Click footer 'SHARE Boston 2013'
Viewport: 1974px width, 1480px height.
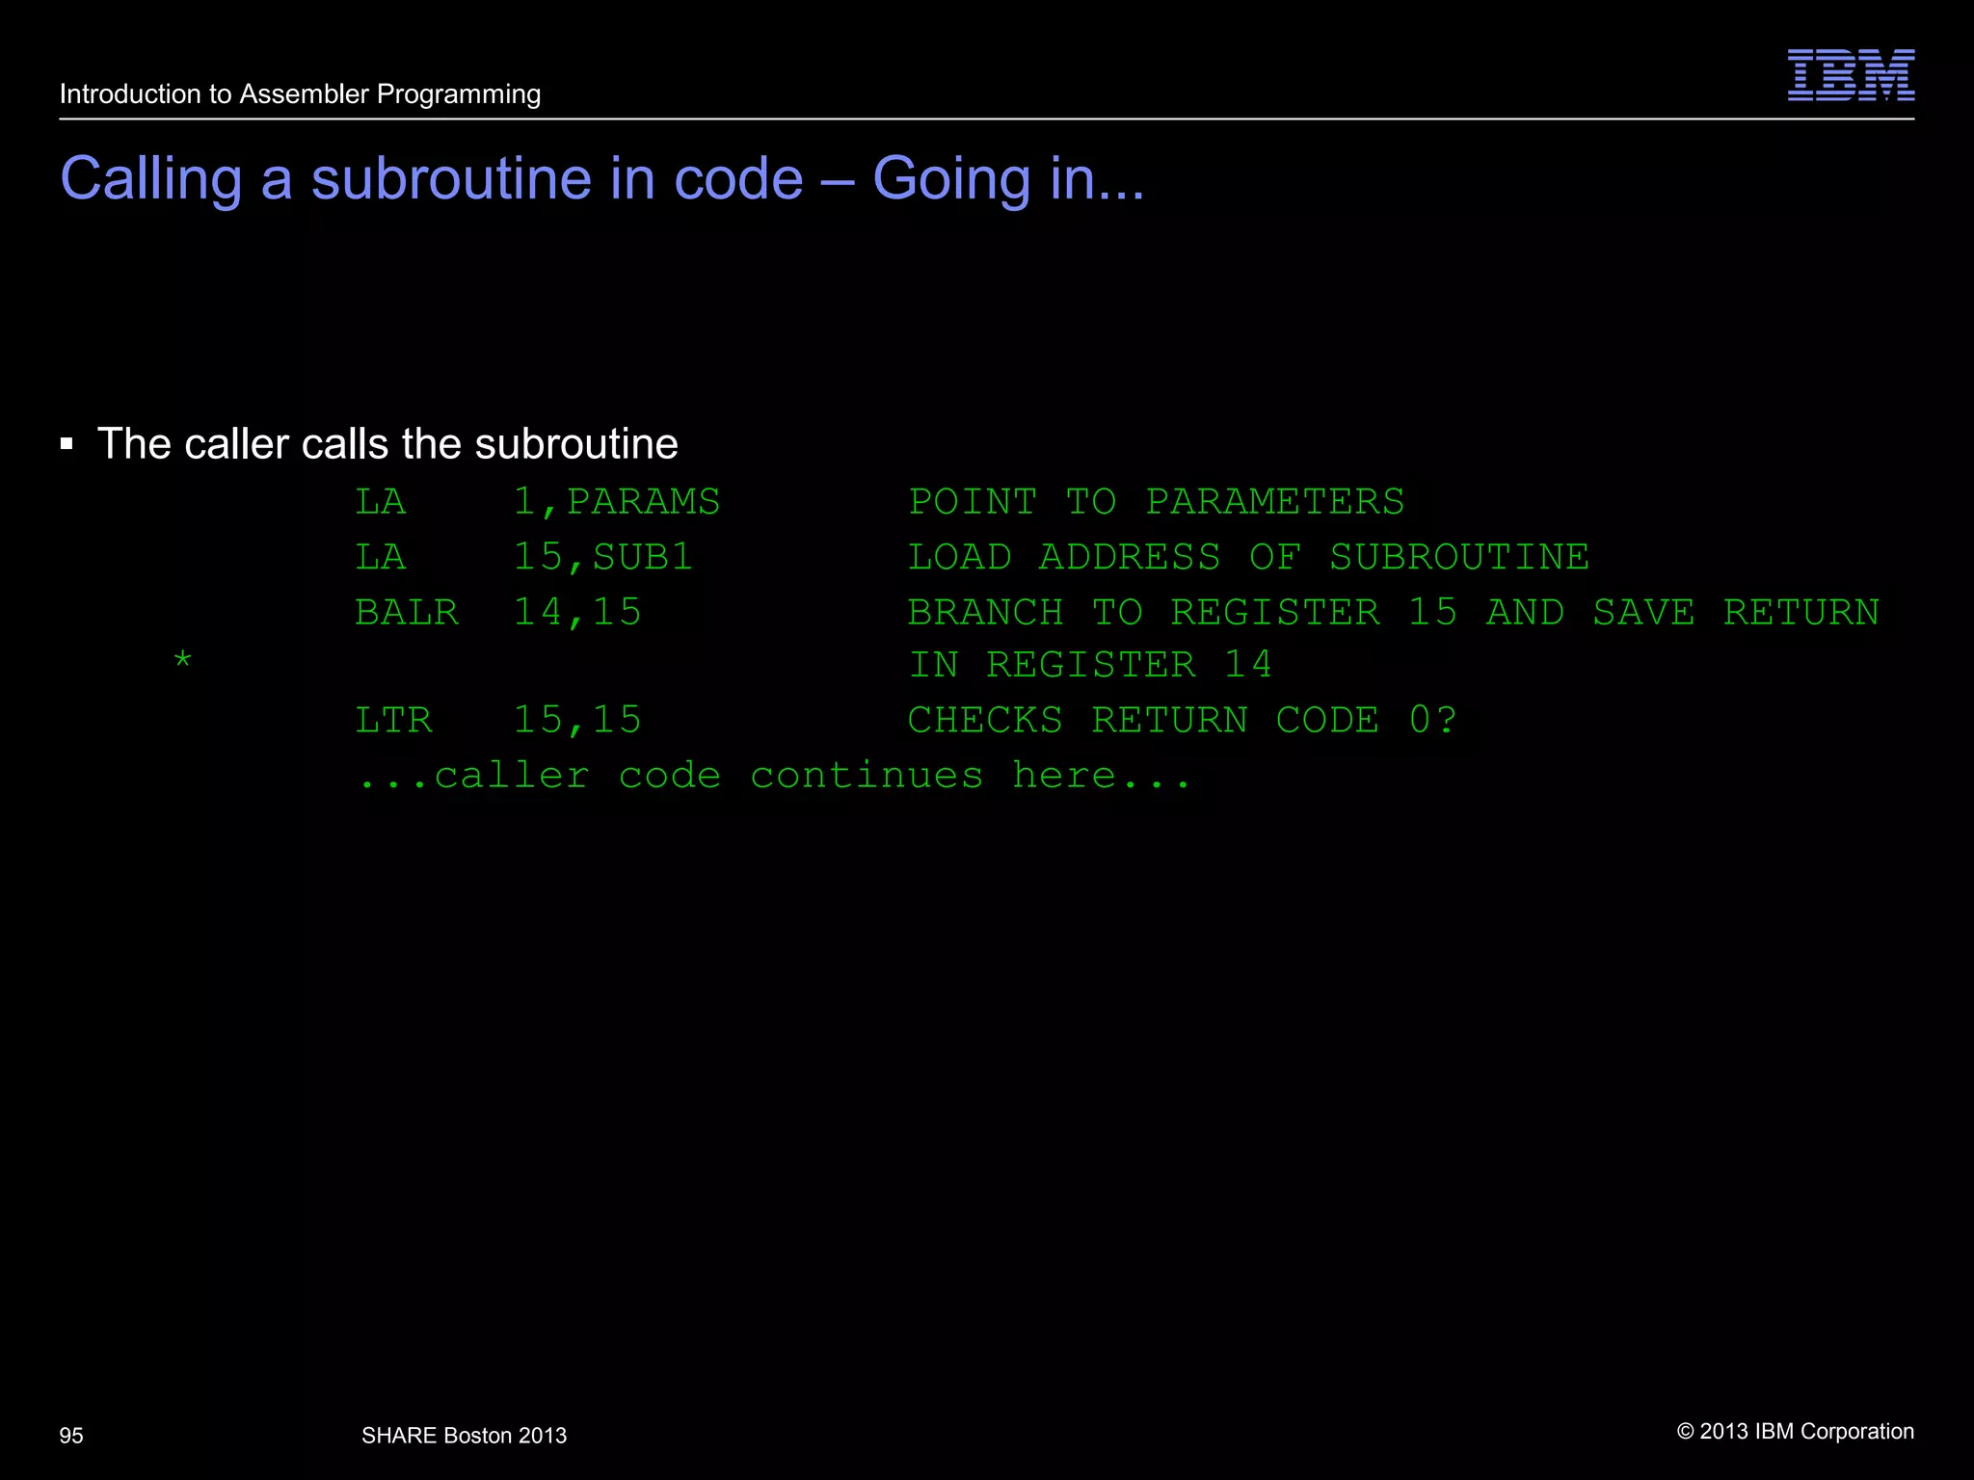465,1436
